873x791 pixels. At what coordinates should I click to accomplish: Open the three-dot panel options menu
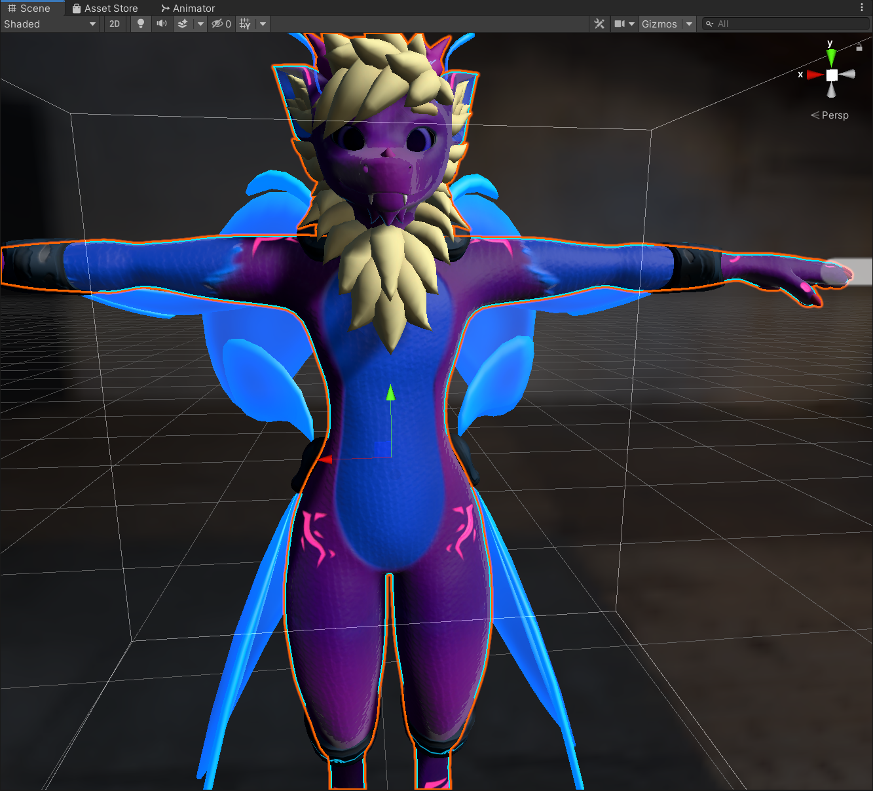(861, 7)
